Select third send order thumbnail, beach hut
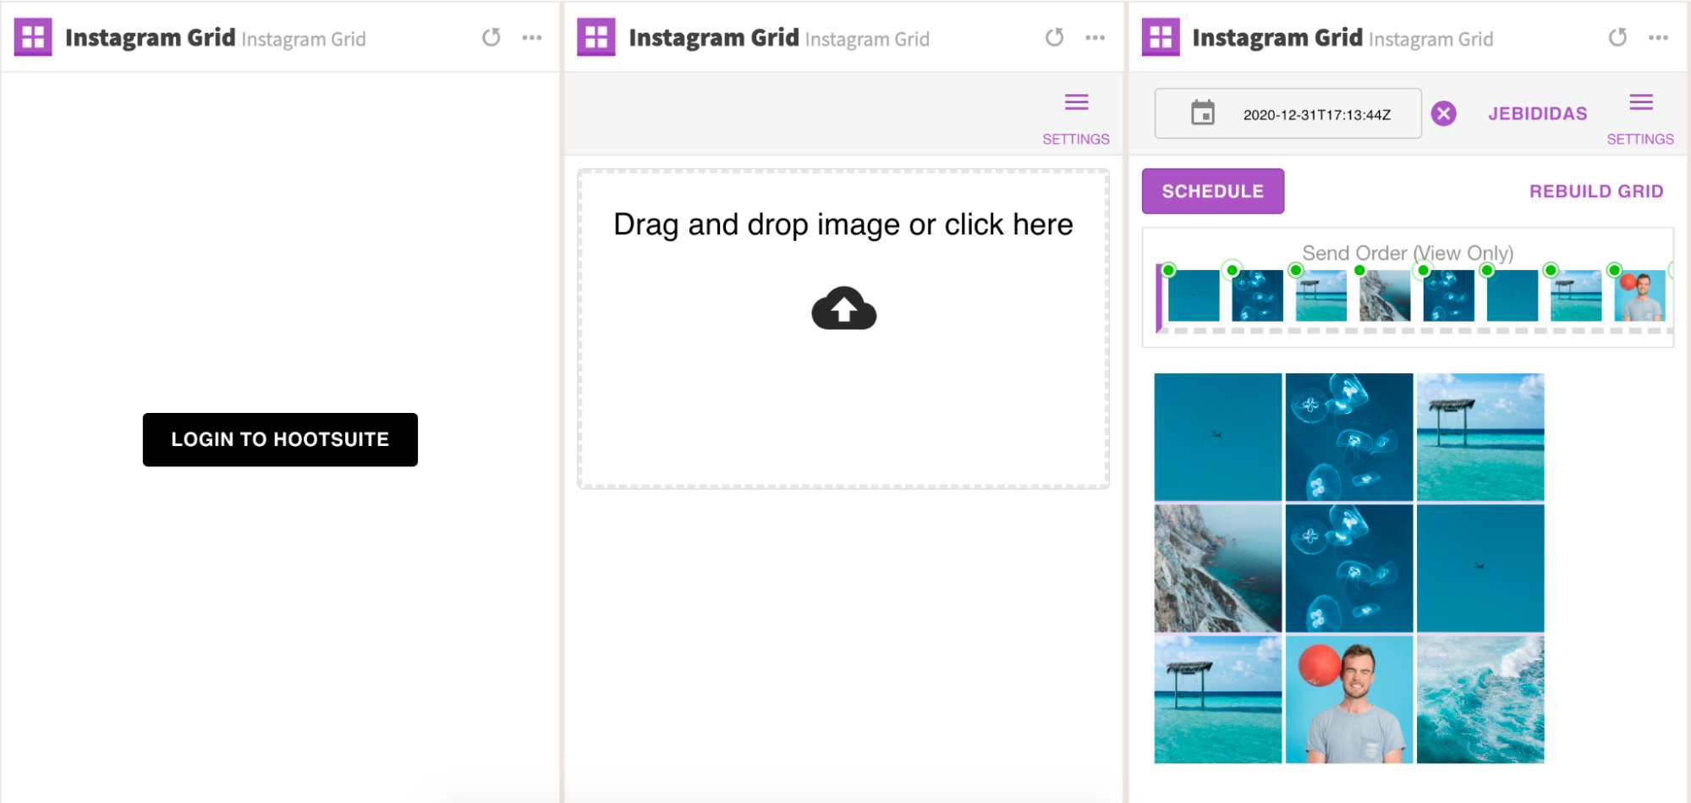Viewport: 1691px width, 803px height. 1321,295
